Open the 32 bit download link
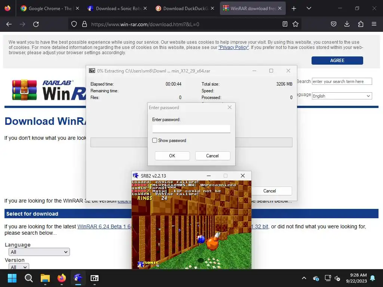The width and height of the screenshot is (383, 287). point(260,226)
